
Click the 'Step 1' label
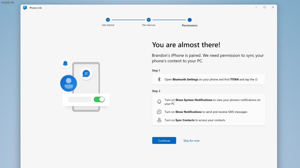click(156, 70)
